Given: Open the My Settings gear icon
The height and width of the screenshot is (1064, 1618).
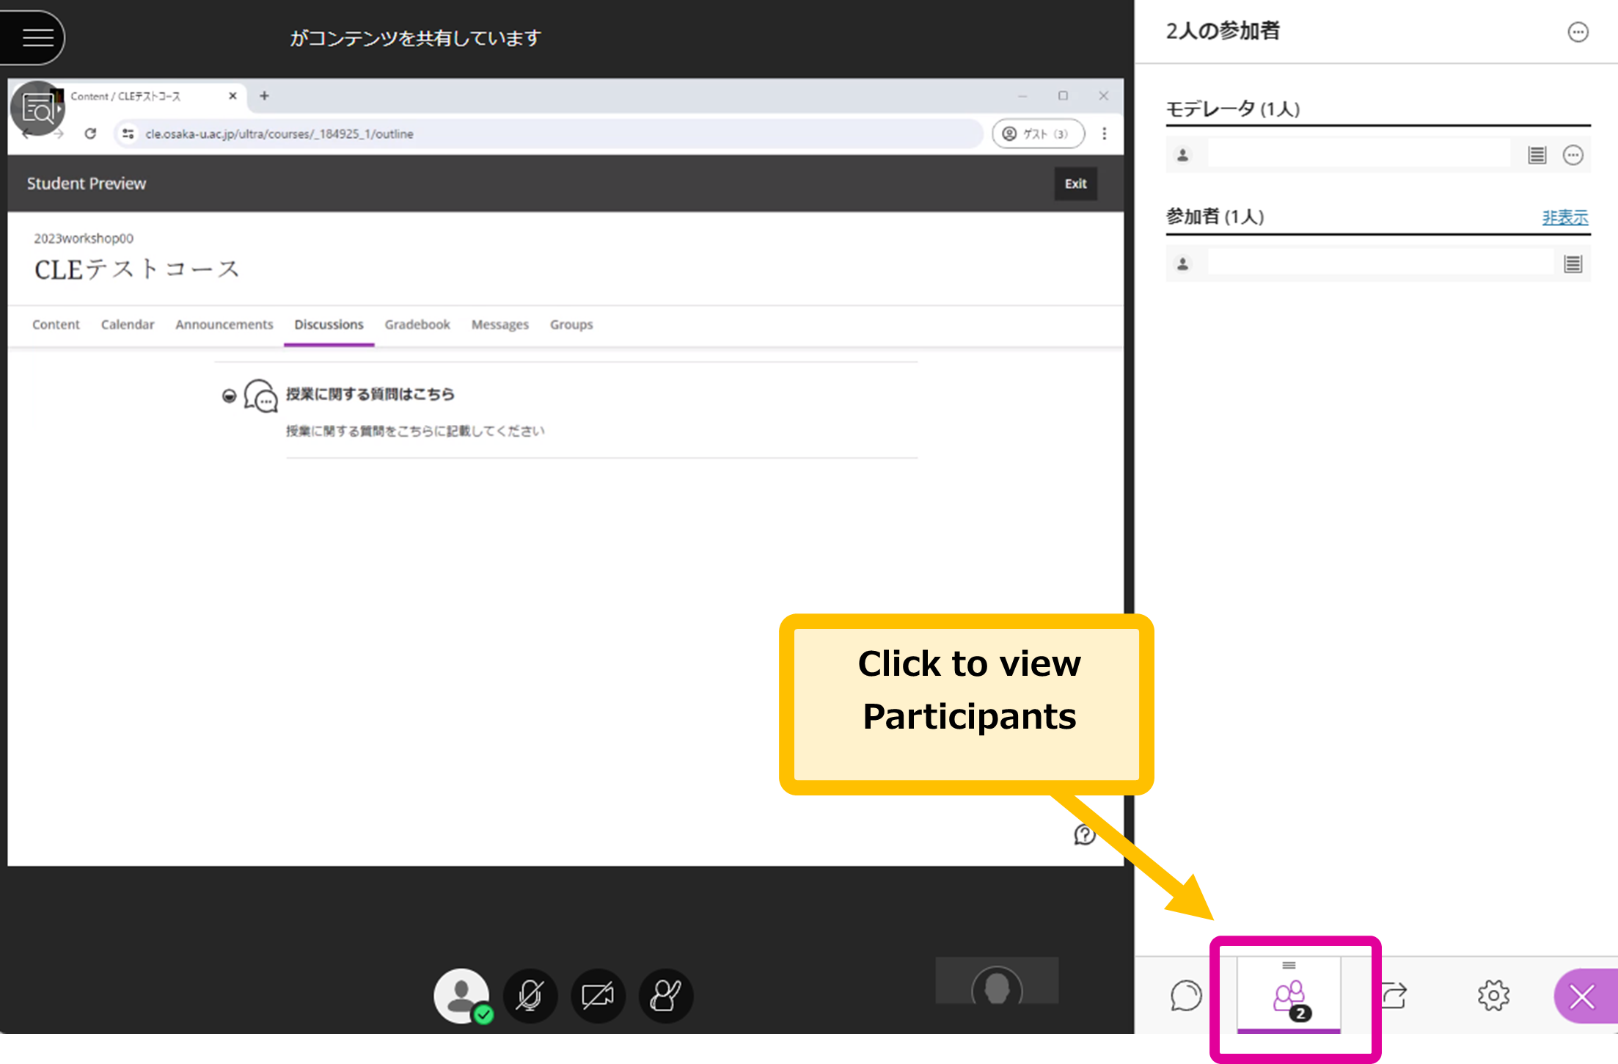Looking at the screenshot, I should coord(1493,996).
